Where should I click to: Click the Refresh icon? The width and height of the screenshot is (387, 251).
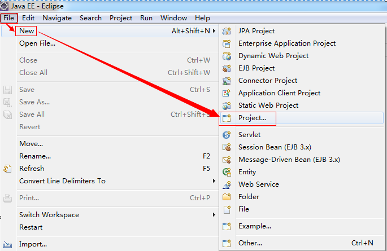pos(8,169)
